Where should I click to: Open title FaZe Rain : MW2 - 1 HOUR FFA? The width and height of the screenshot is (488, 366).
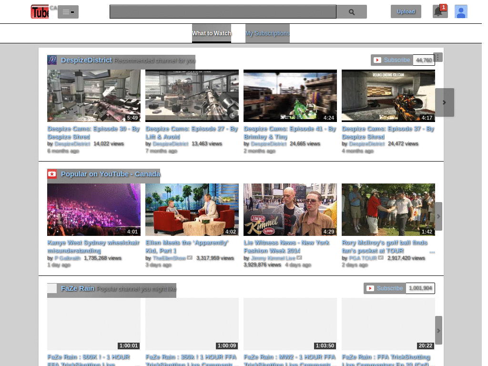(x=289, y=360)
